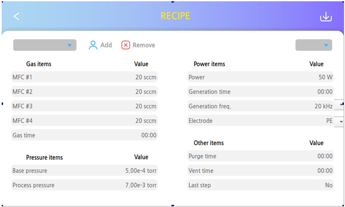The image size is (345, 207).
Task: Click the red Remove X icon
Action: point(126,45)
